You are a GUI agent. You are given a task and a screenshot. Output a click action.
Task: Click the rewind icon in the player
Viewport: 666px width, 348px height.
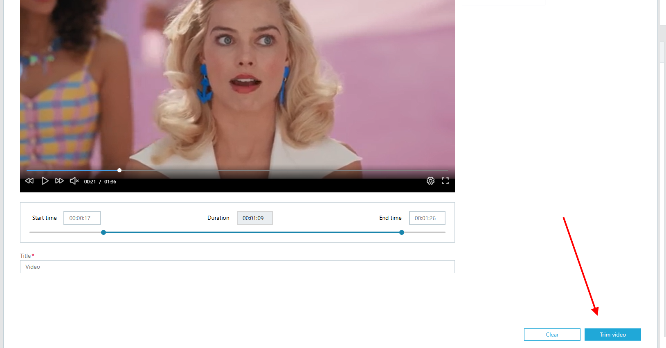(x=29, y=181)
